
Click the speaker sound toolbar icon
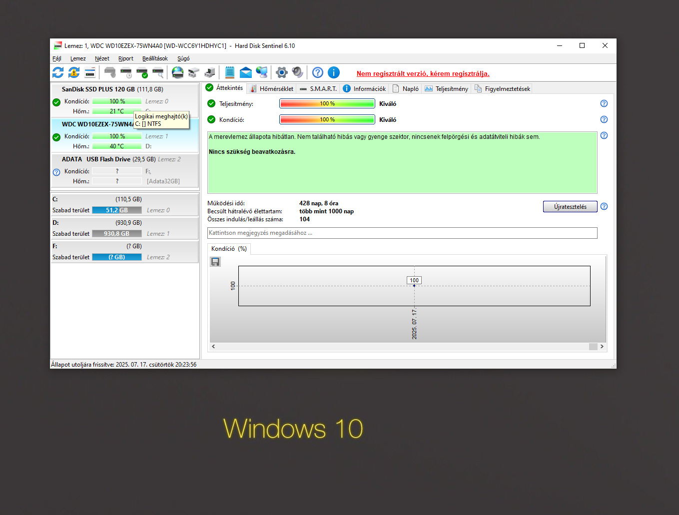point(298,72)
